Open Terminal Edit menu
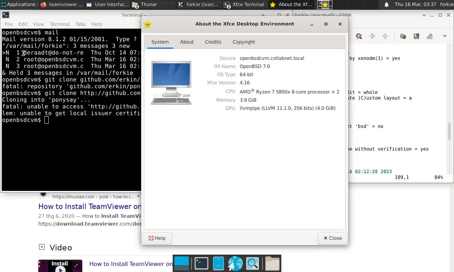The height and width of the screenshot is (272, 454). coord(23,24)
